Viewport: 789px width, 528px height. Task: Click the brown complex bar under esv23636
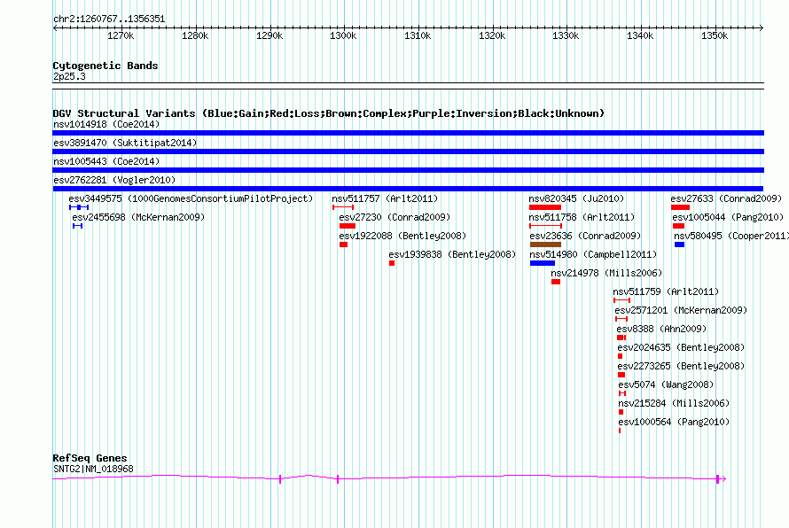[x=545, y=245]
